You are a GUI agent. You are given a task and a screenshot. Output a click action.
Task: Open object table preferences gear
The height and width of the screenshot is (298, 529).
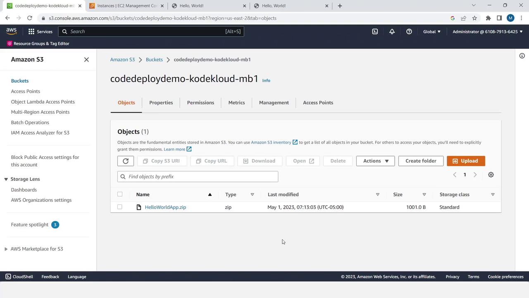pyautogui.click(x=491, y=175)
